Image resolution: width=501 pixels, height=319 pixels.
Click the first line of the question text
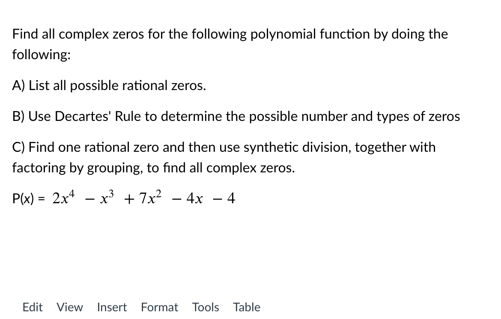click(x=230, y=34)
